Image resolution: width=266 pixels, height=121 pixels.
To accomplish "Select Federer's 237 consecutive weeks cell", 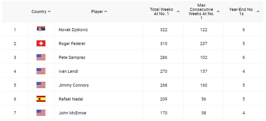I will coord(203,44).
